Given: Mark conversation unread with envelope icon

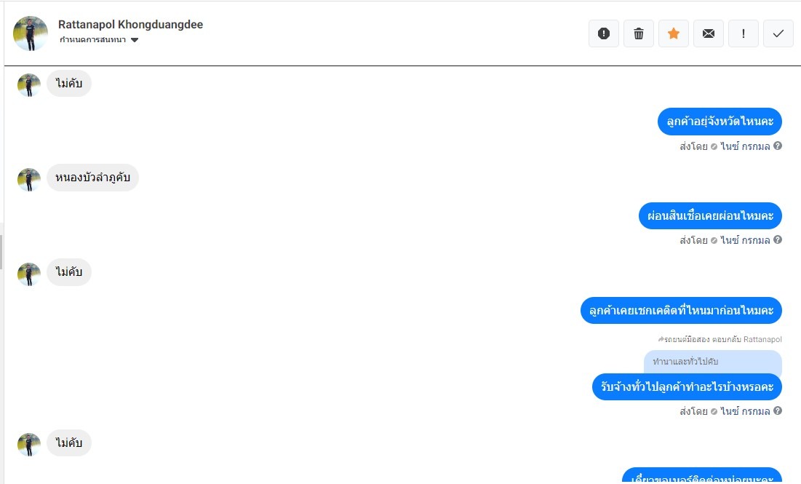Looking at the screenshot, I should 709,33.
